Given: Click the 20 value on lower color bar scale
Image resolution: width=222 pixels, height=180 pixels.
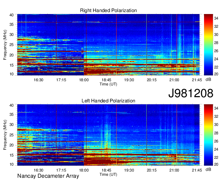Looking at the screenshot, I should 216,164.
